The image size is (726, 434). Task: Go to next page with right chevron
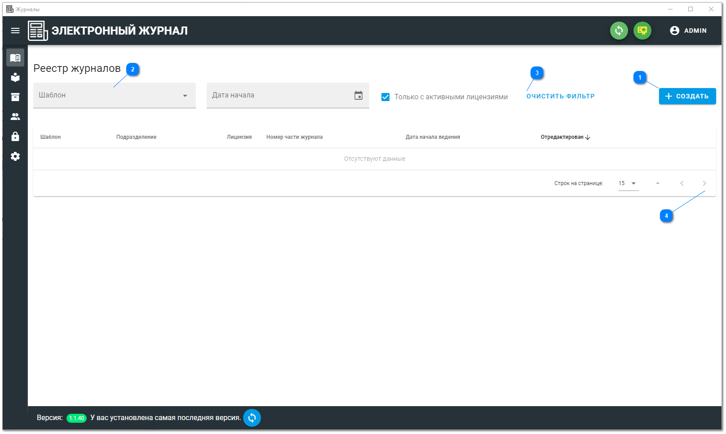(704, 183)
